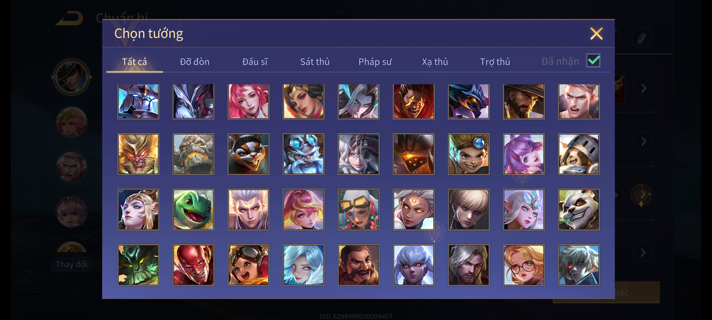The image size is (712, 320).
Task: Select the green tree-spirit hero portrait
Action: click(138, 265)
